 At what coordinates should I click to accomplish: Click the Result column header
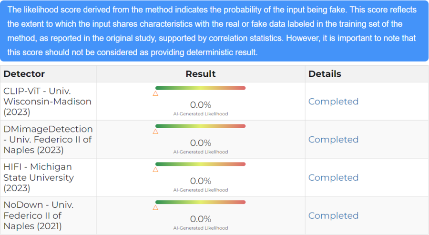(x=201, y=74)
